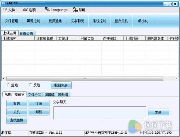The width and height of the screenshot is (180, 137).
Task: Click the ZKLan title bar logo icon
Action: (4, 3)
